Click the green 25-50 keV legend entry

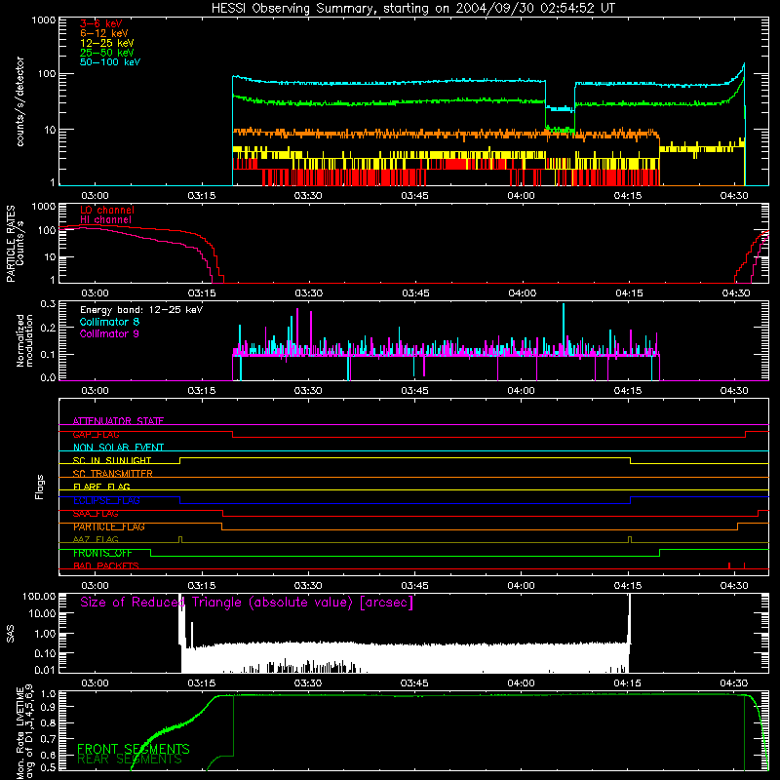(x=107, y=53)
